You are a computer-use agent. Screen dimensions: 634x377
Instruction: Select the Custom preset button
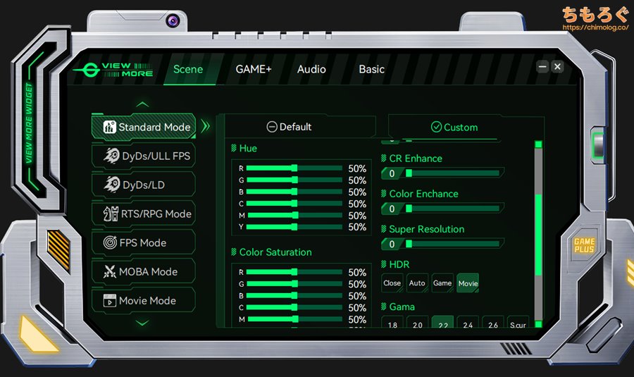454,128
